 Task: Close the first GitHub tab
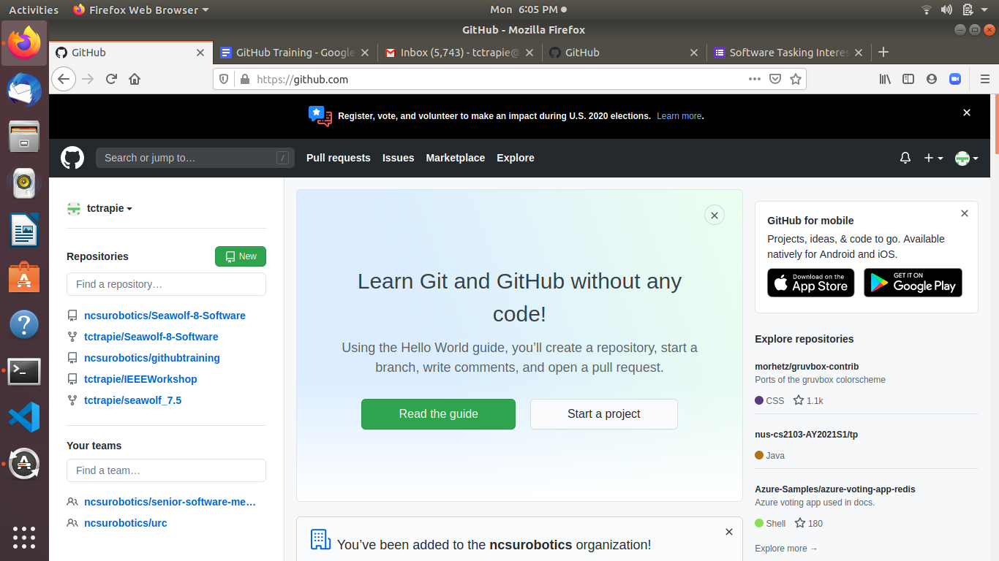click(200, 53)
